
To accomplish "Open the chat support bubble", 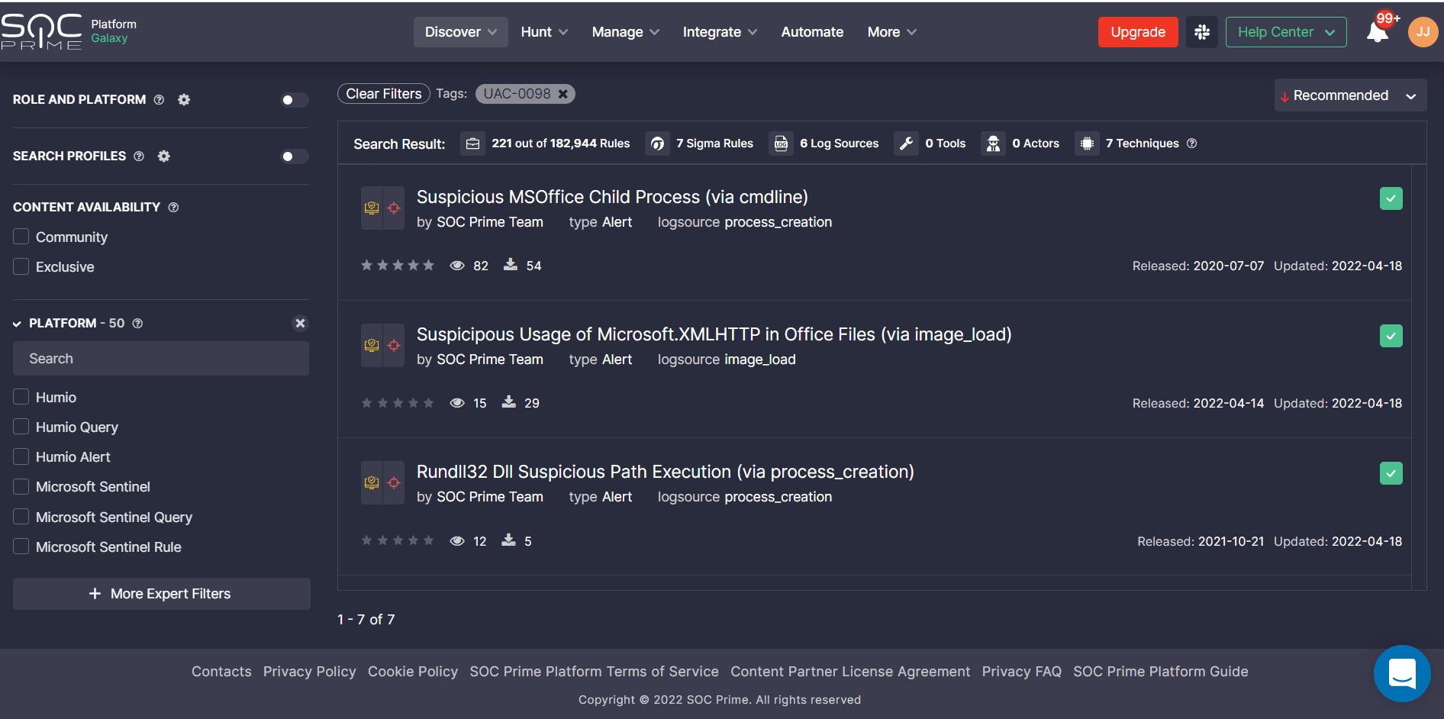I will [1402, 673].
